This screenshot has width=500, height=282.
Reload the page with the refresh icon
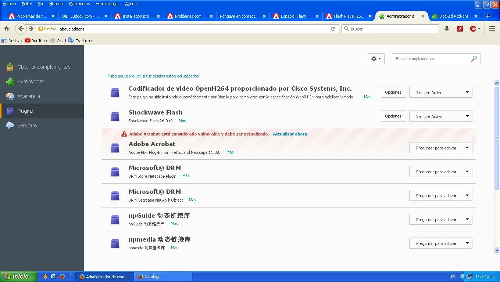(333, 29)
